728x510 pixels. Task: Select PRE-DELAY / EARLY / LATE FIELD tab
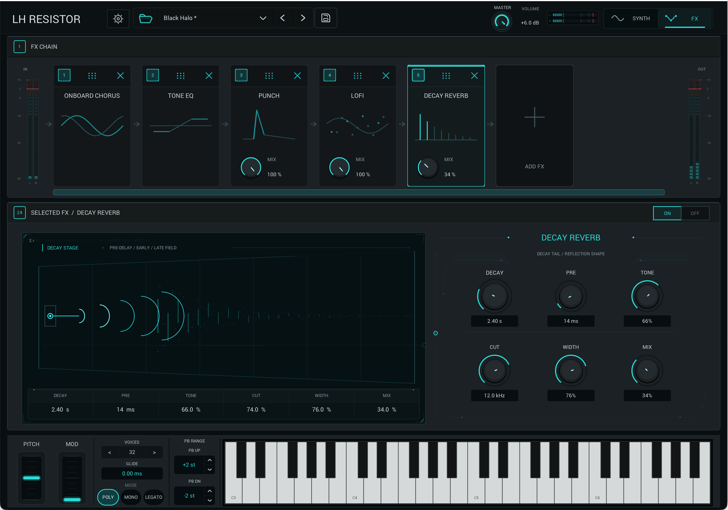(143, 248)
